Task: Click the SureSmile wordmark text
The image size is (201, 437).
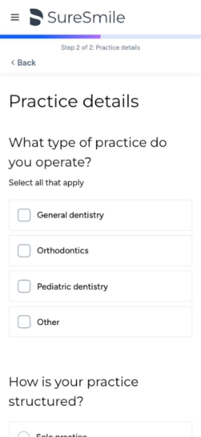Action: coord(86,17)
